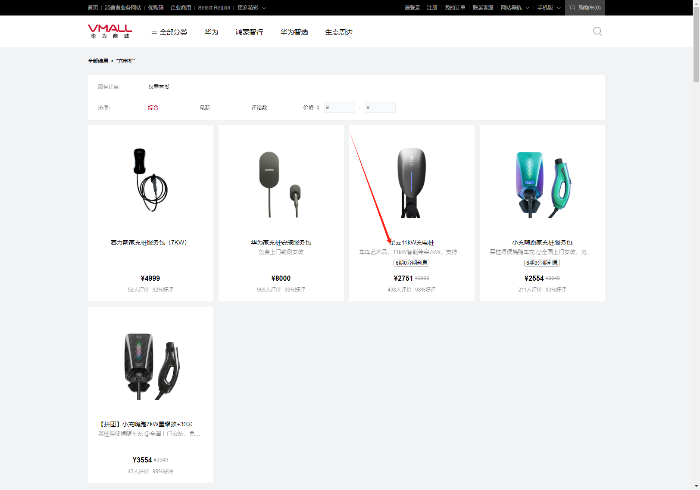Image resolution: width=700 pixels, height=490 pixels.
Task: Click 52人评价 reviews text
Action: (x=138, y=290)
